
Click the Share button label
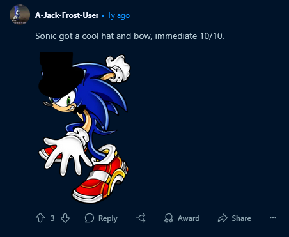241,218
